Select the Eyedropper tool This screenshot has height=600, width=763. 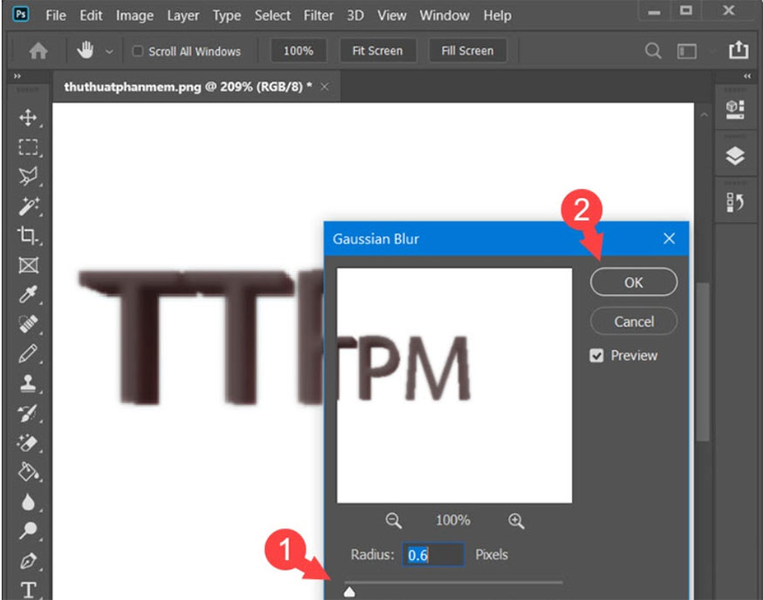[29, 294]
